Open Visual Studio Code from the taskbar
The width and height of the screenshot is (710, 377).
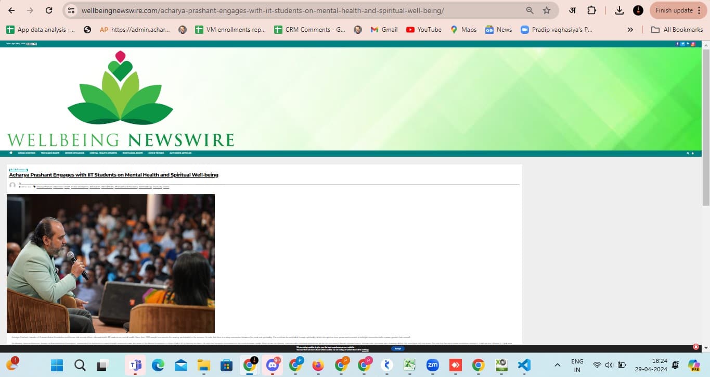[524, 365]
